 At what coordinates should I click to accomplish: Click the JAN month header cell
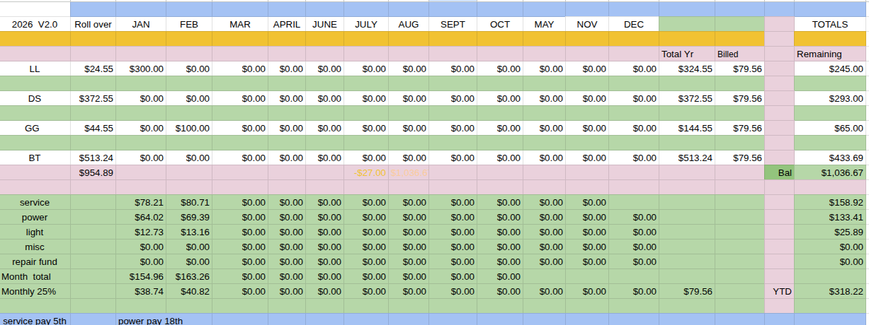click(141, 24)
